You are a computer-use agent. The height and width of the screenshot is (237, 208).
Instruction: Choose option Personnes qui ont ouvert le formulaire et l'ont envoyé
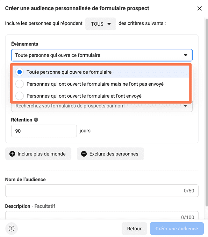click(x=101, y=96)
